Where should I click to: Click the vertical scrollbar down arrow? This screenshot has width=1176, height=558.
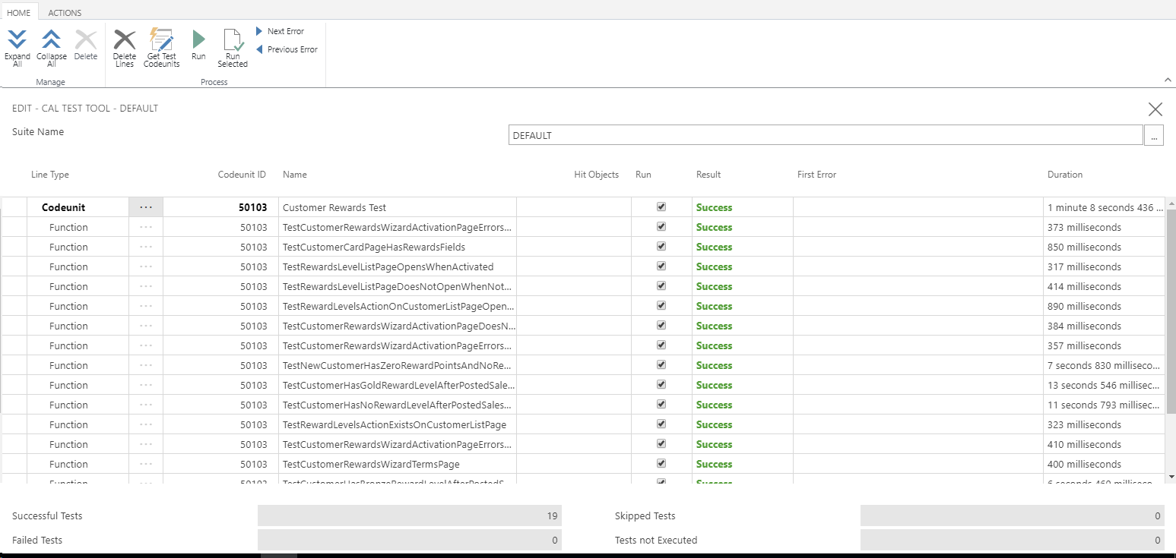[x=1171, y=476]
